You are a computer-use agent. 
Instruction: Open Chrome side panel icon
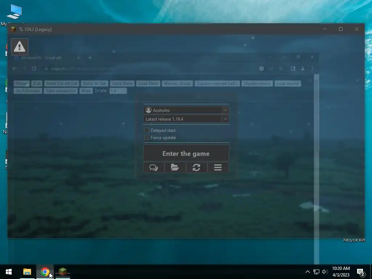(x=293, y=69)
